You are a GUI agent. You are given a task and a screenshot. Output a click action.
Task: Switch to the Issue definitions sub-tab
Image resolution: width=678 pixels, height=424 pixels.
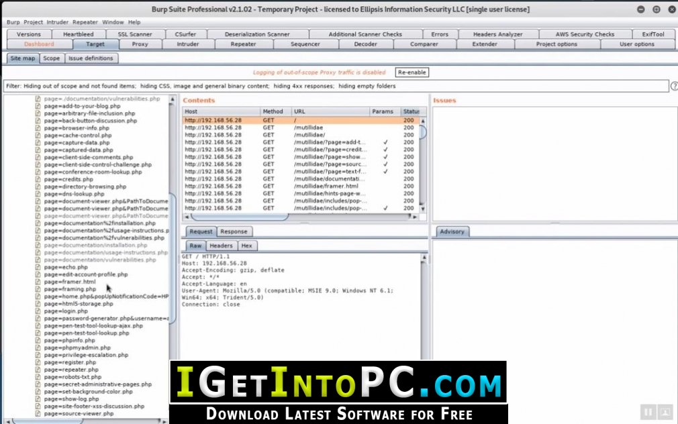[x=91, y=58]
